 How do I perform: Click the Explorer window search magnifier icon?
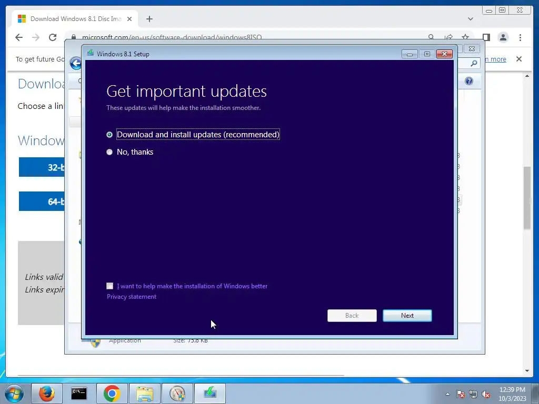click(474, 63)
